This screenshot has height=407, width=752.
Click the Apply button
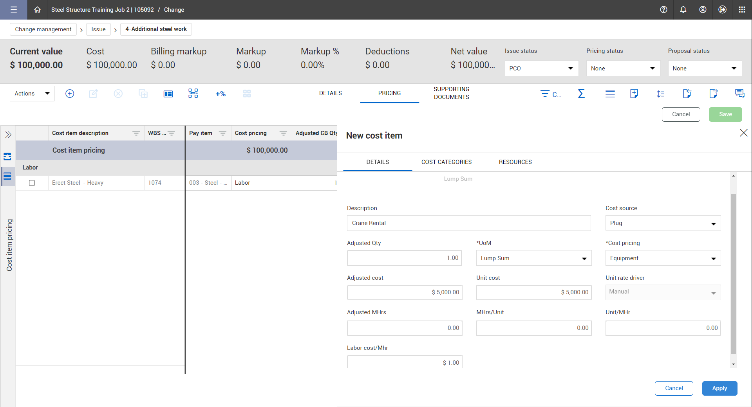point(719,388)
